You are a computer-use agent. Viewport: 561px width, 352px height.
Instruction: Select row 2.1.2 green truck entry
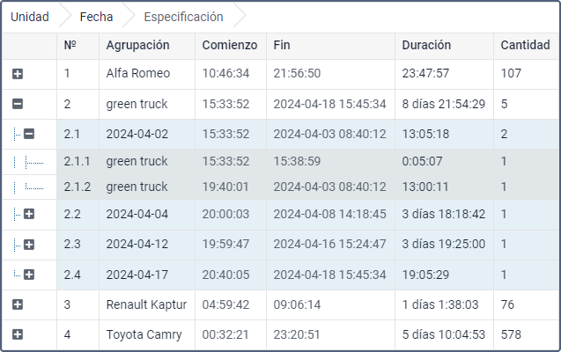point(307,187)
